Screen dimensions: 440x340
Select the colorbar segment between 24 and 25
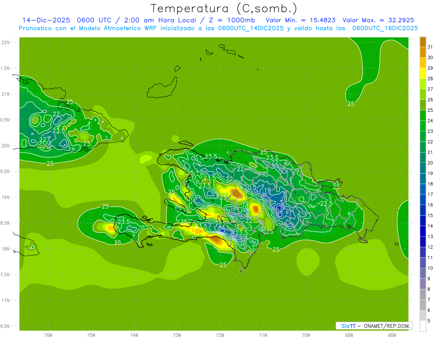423,116
